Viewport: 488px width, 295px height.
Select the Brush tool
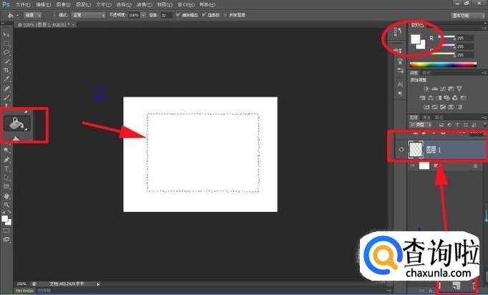[6, 97]
